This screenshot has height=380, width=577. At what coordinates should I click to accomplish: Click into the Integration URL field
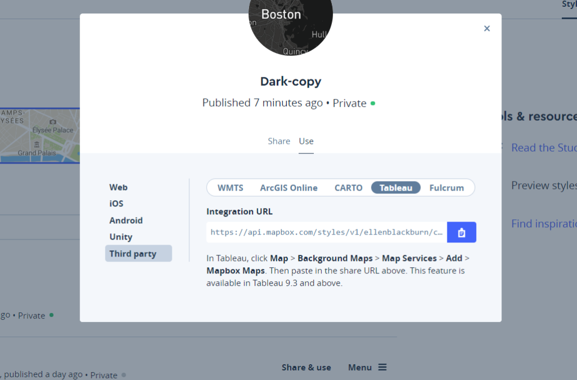(326, 232)
